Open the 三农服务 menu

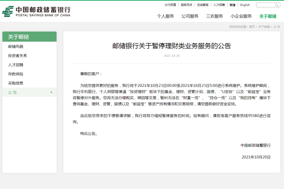coord(214,16)
